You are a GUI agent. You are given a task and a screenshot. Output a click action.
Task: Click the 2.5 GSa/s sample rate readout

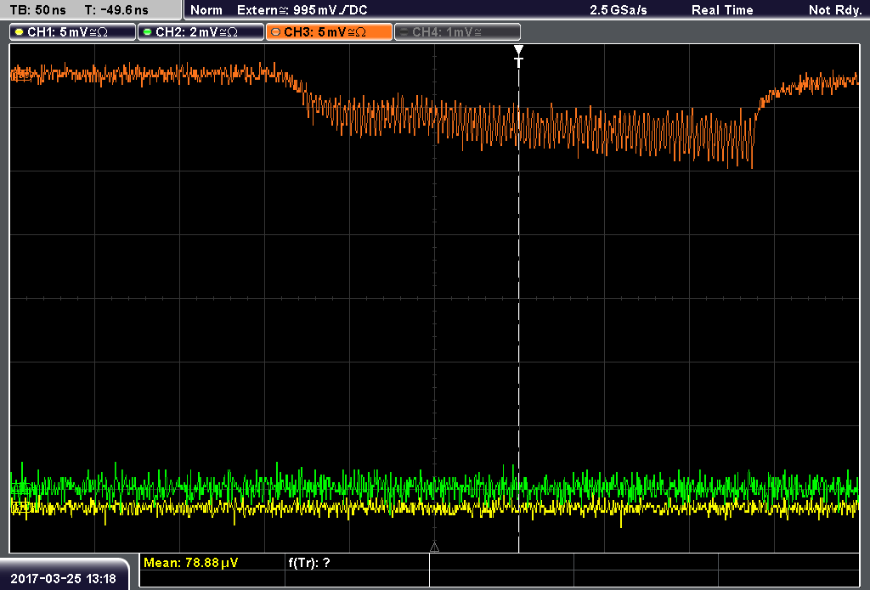[619, 10]
